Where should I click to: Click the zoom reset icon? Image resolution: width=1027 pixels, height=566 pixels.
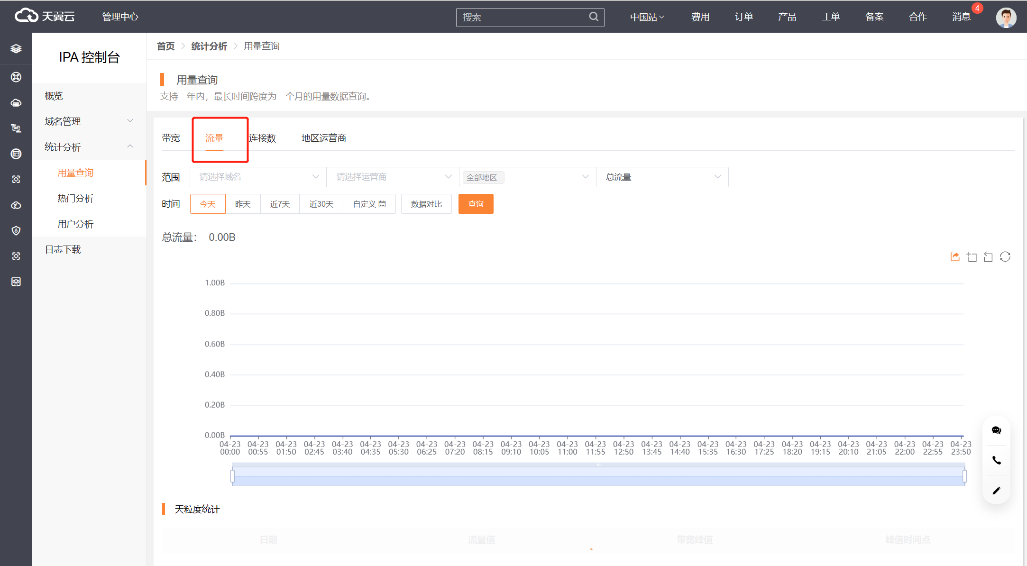tap(988, 257)
